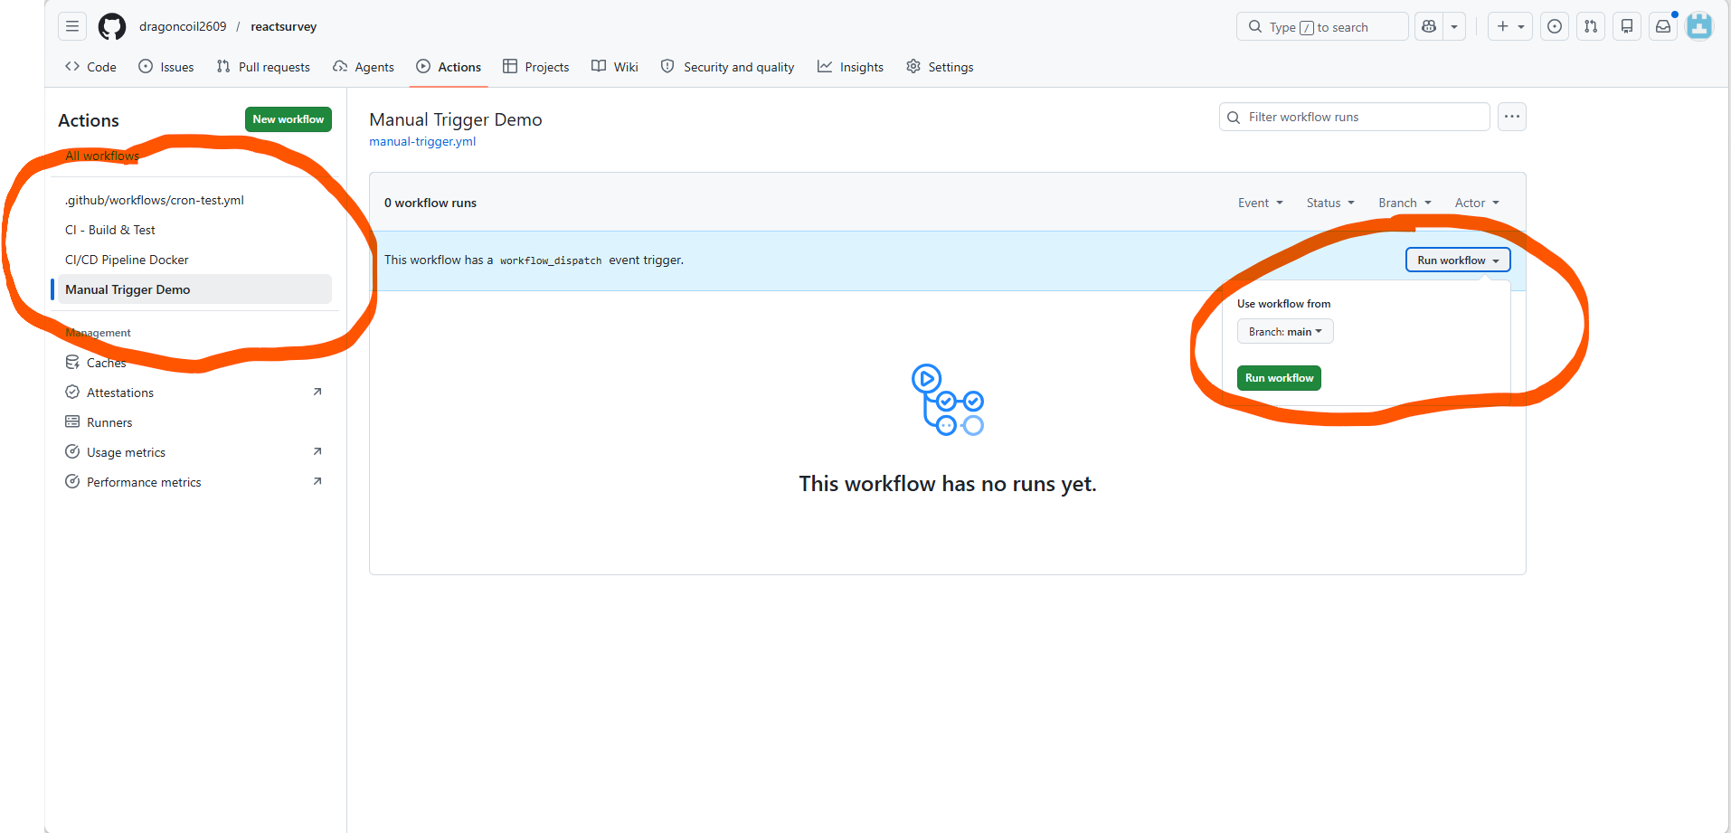Switch to the Wiki tab
The height and width of the screenshot is (833, 1731).
pos(615,67)
